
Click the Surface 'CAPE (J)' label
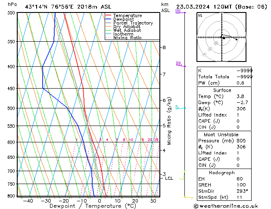pos(209,121)
